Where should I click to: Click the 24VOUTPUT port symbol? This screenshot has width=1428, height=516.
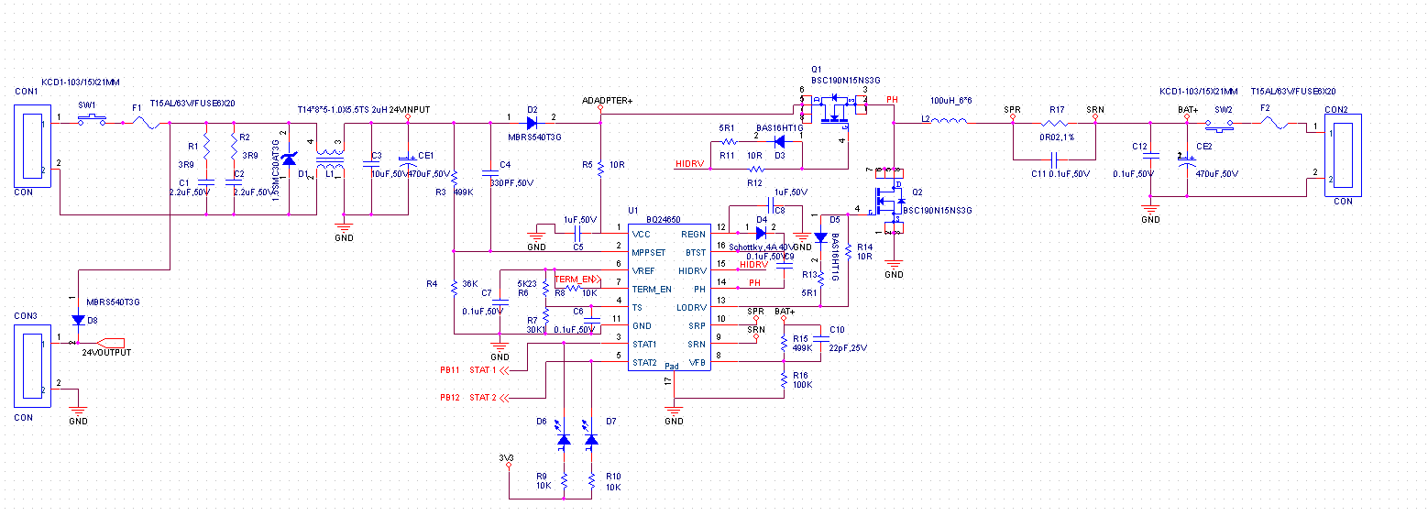pyautogui.click(x=111, y=343)
